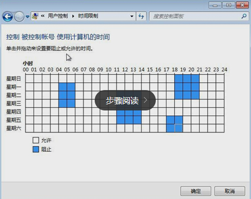Open recent pages dropdown arrow beside Forward
The image size is (251, 199).
(x=27, y=17)
